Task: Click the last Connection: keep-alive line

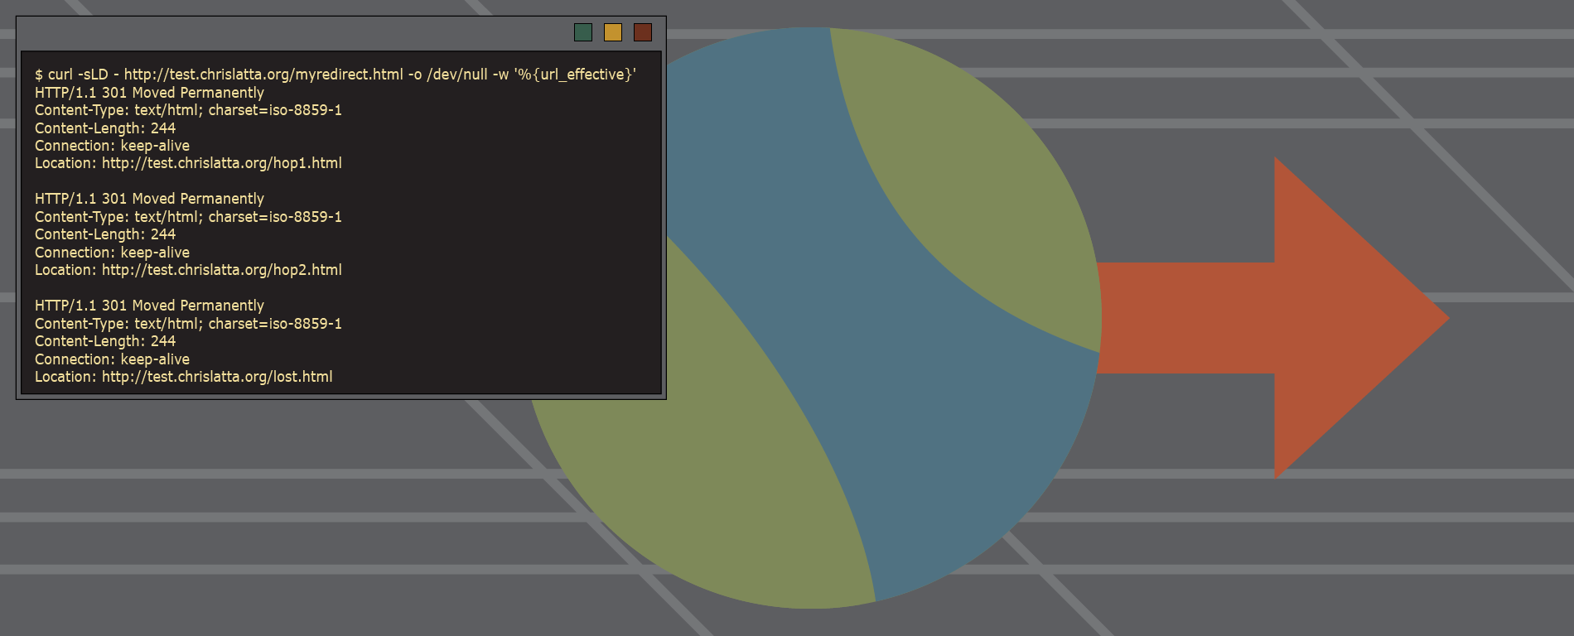Action: click(x=112, y=359)
